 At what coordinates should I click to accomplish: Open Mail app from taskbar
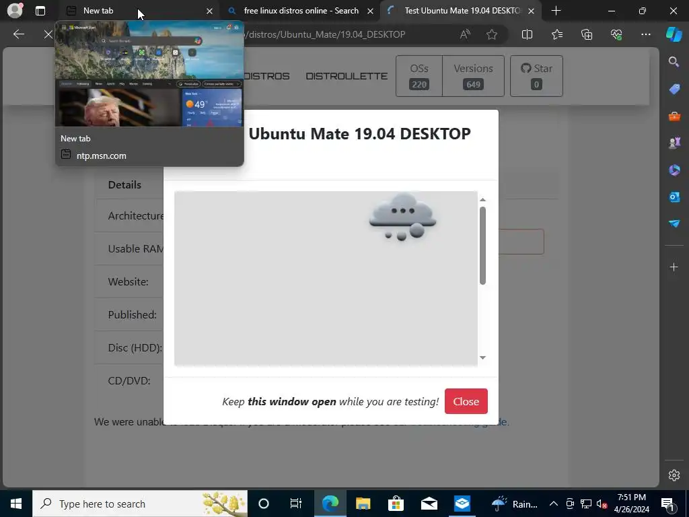[429, 504]
